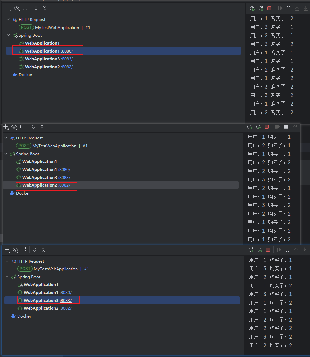Open the :8083/ link in bottom panel

(66, 301)
